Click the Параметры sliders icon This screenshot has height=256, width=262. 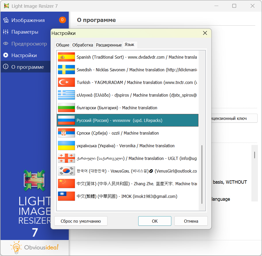click(6, 32)
